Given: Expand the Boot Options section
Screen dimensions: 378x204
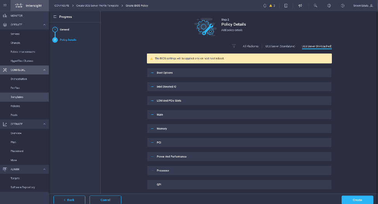Looking at the screenshot, I should [239, 73].
